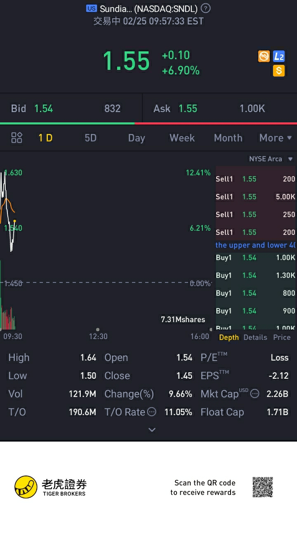Switch to the Week chart tab
Screen dimensions: 297x533
(182, 138)
